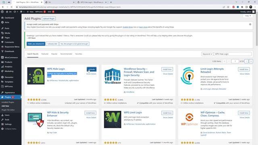Click the Wordfence plugin logo thumbnail
This screenshot has height=145, width=258.
coord(112,76)
